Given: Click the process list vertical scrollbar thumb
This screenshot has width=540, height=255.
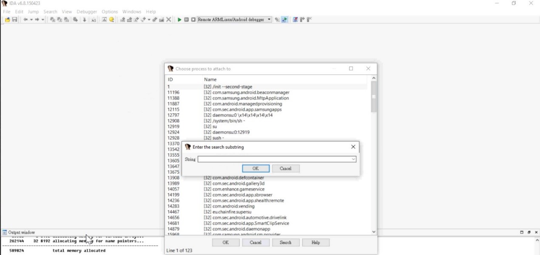Looking at the screenshot, I should click(x=374, y=97).
